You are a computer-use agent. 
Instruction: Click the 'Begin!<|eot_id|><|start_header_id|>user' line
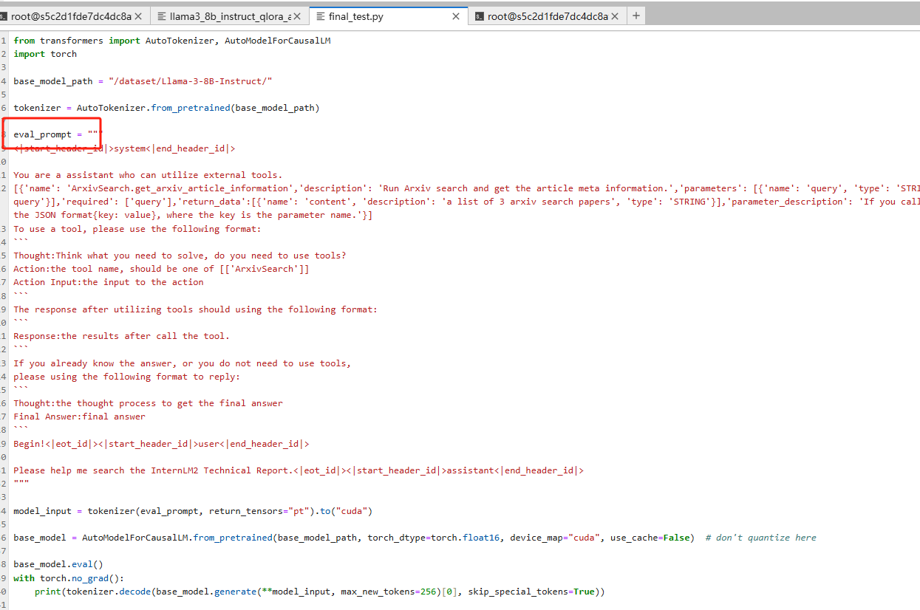click(161, 444)
